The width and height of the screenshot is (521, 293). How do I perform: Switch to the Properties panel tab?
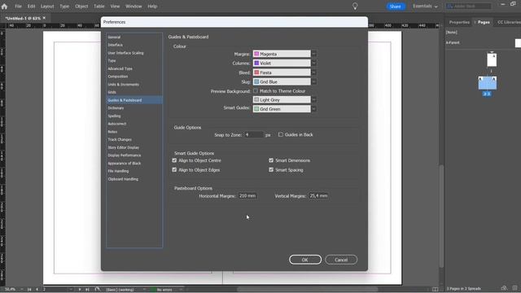point(459,22)
